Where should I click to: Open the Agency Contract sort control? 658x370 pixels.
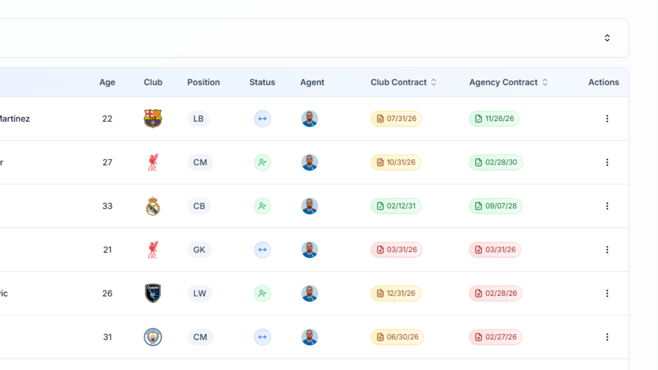pyautogui.click(x=545, y=82)
